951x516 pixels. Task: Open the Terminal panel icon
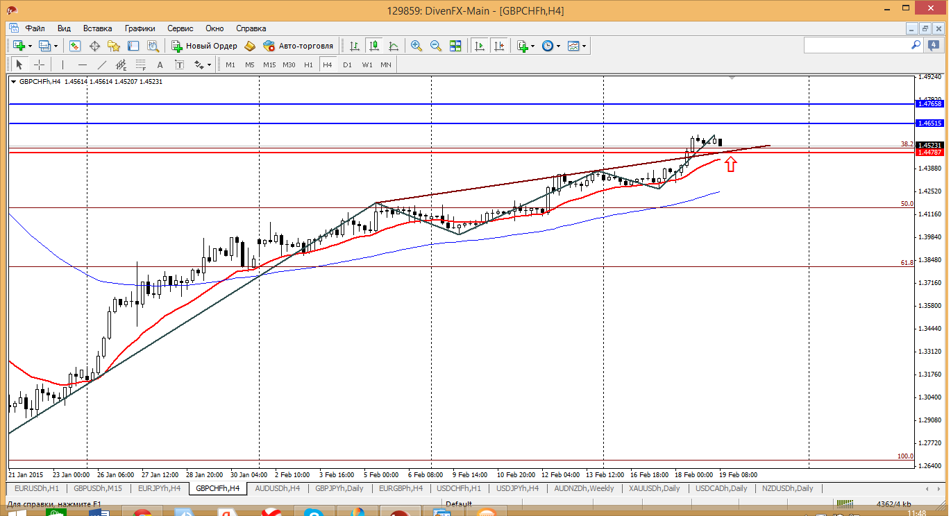133,46
